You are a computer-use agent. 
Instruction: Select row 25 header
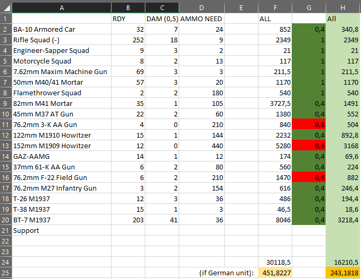[6, 273]
